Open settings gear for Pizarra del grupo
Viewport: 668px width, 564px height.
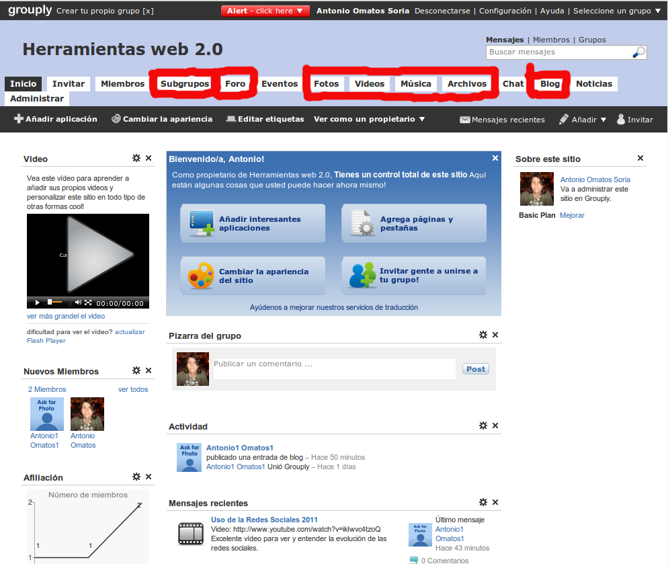click(x=483, y=335)
